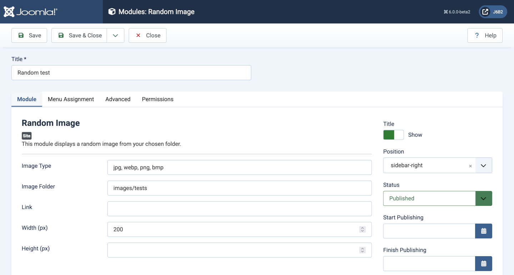
Task: Open Start Publishing calendar picker
Action: (x=483, y=231)
